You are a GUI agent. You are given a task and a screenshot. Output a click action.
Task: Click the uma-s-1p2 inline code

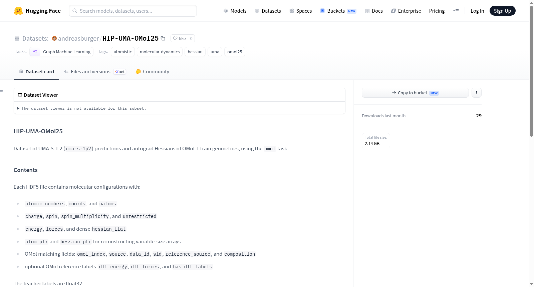pyautogui.click(x=78, y=149)
